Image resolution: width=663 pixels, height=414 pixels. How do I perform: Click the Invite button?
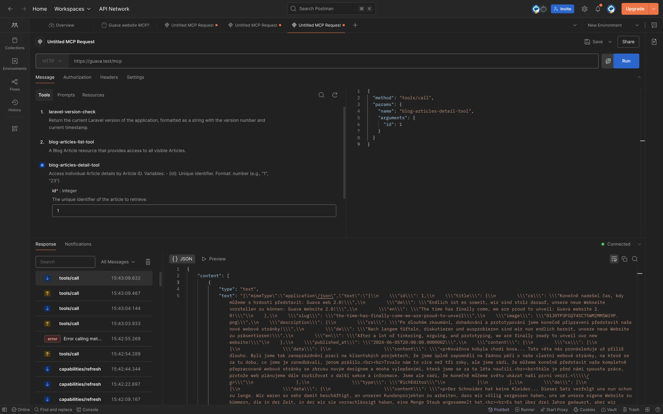[x=562, y=9]
